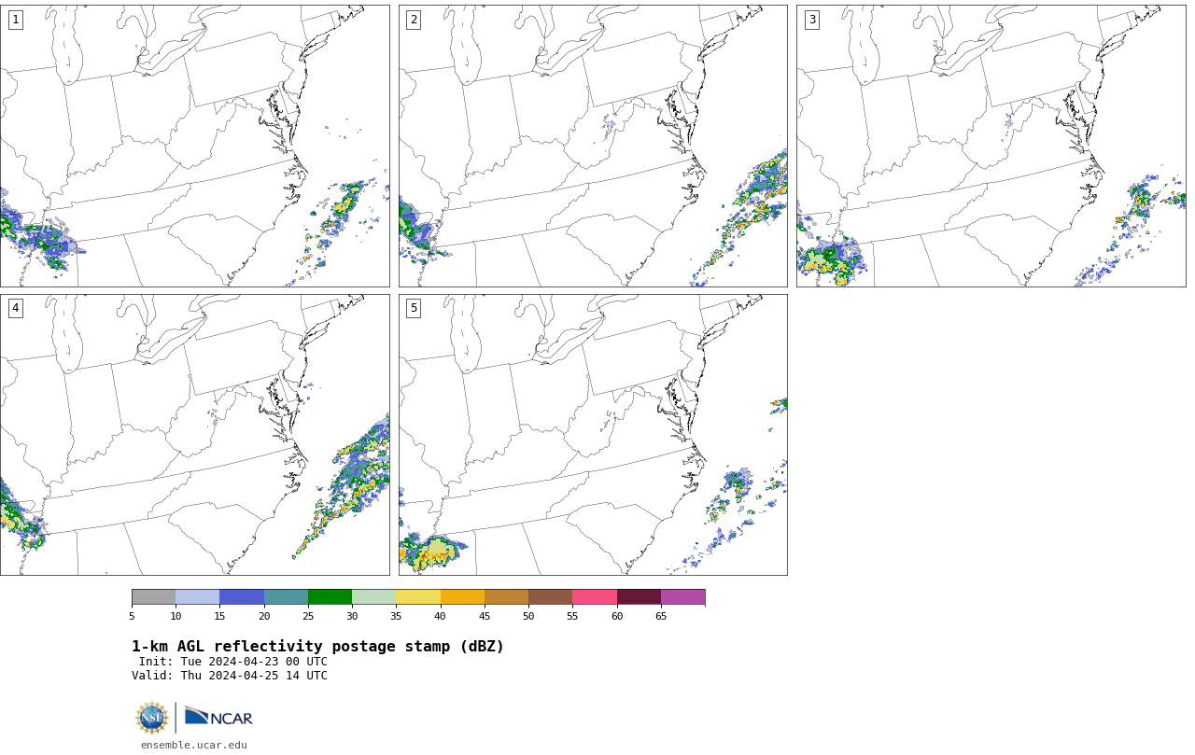The width and height of the screenshot is (1195, 755).
Task: Click the colorbar tick label 20
Action: click(264, 616)
